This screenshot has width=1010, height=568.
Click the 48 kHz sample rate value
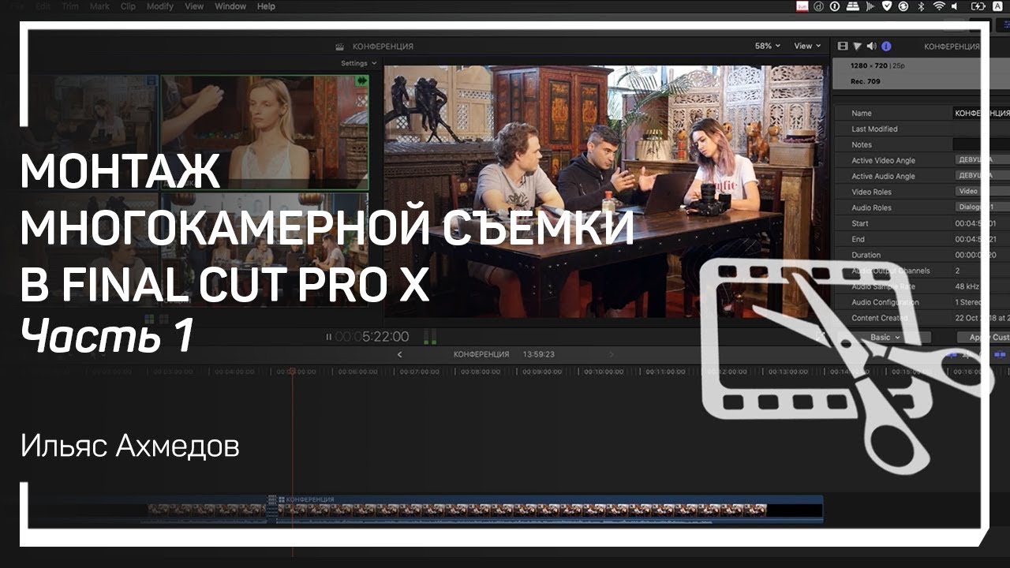pyautogui.click(x=968, y=286)
